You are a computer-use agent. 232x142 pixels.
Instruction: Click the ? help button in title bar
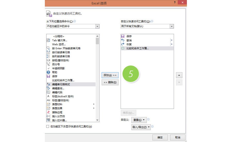[x=175, y=2]
